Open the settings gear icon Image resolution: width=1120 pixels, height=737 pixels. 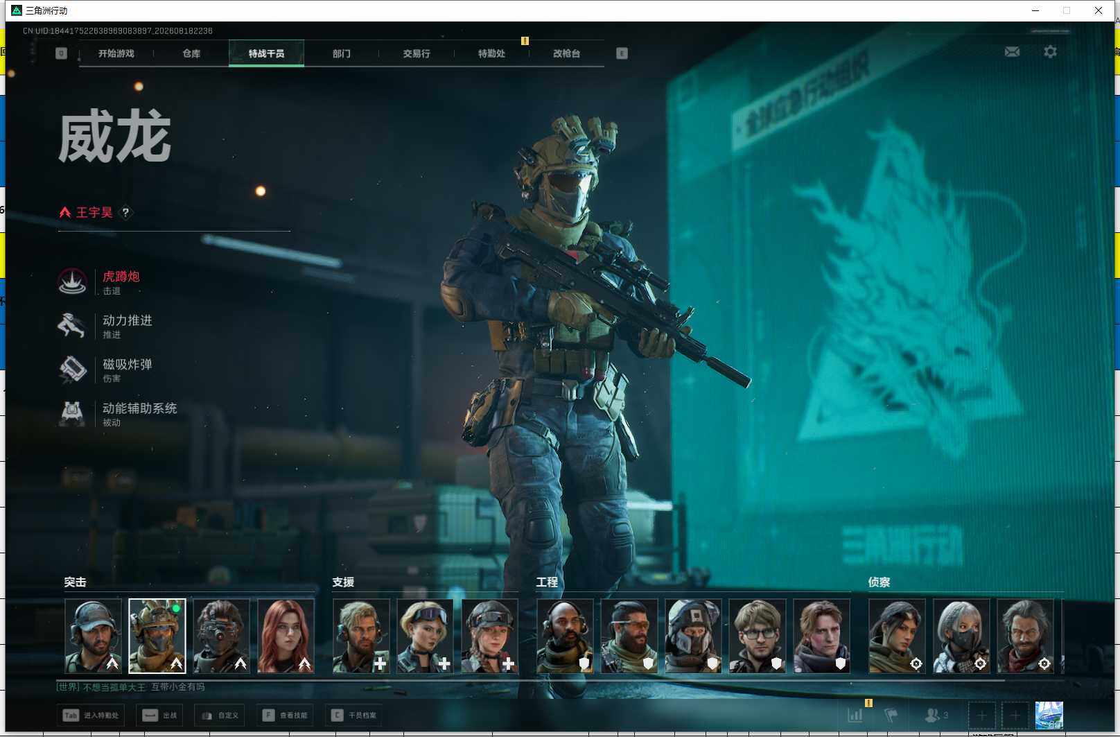1050,52
